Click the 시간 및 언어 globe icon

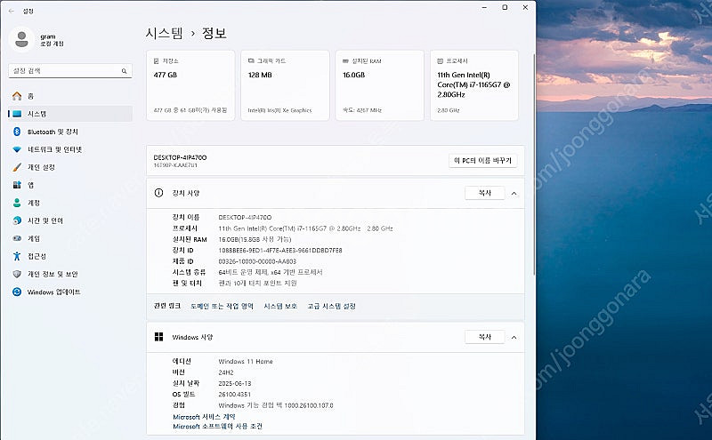click(x=17, y=220)
